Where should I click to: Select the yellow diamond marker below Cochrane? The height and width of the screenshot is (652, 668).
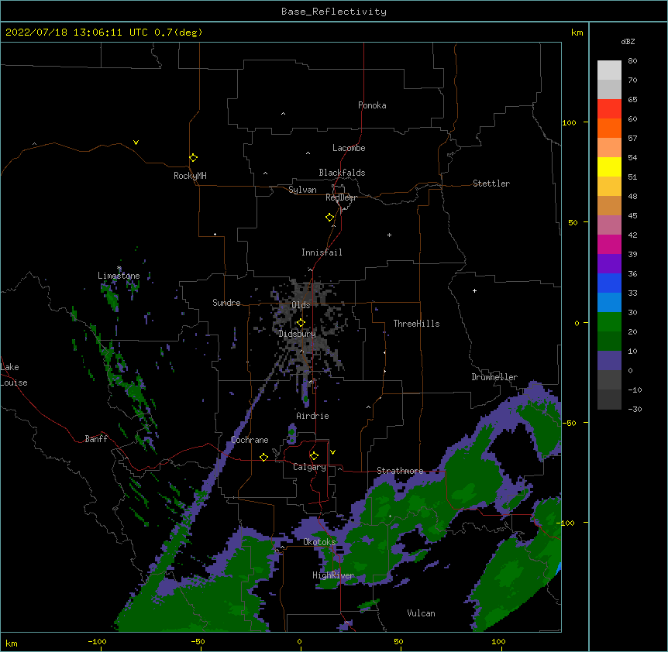tap(263, 457)
